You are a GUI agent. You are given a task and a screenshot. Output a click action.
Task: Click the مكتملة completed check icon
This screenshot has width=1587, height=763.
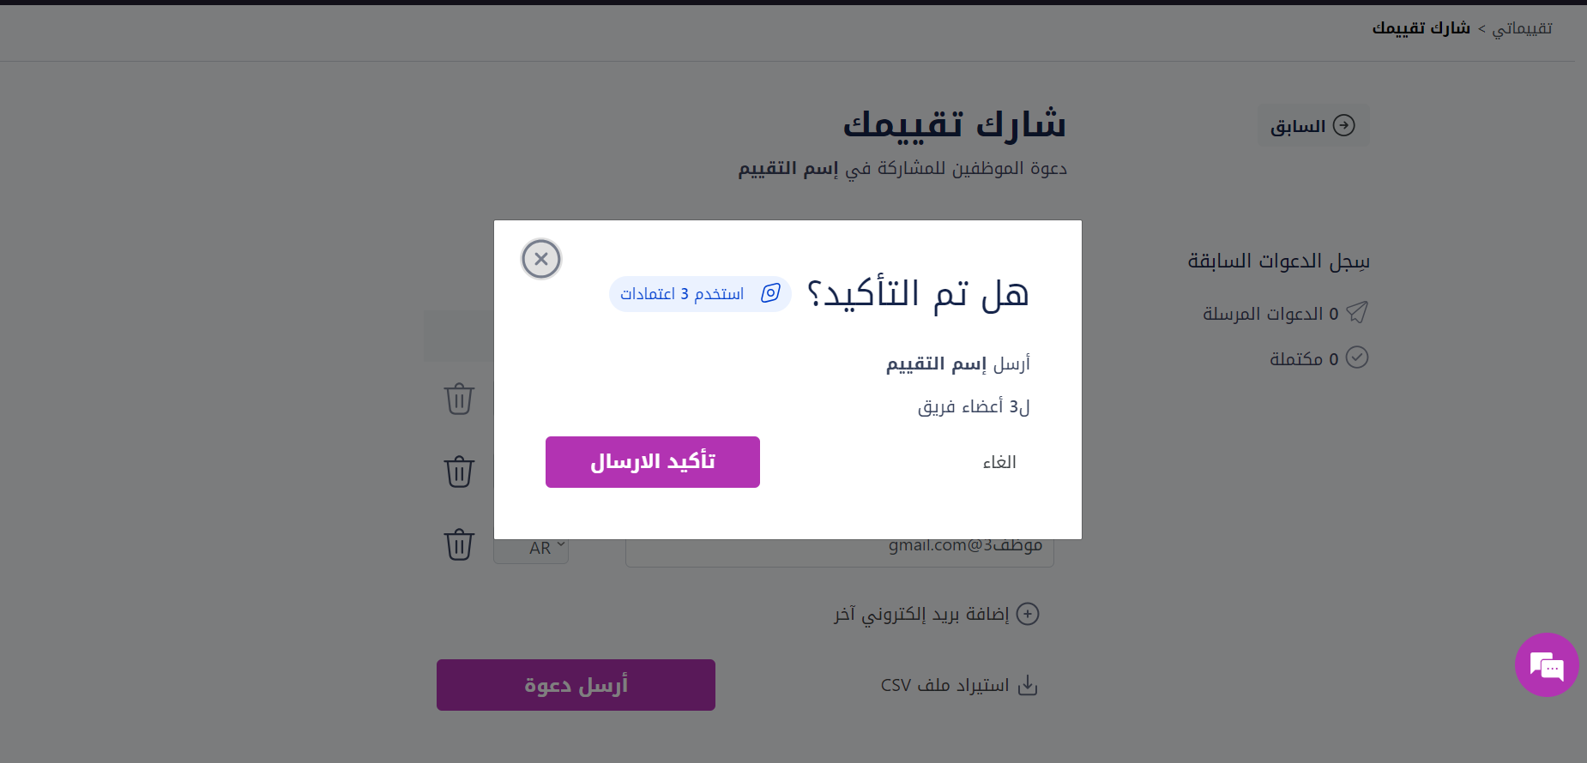(x=1357, y=357)
